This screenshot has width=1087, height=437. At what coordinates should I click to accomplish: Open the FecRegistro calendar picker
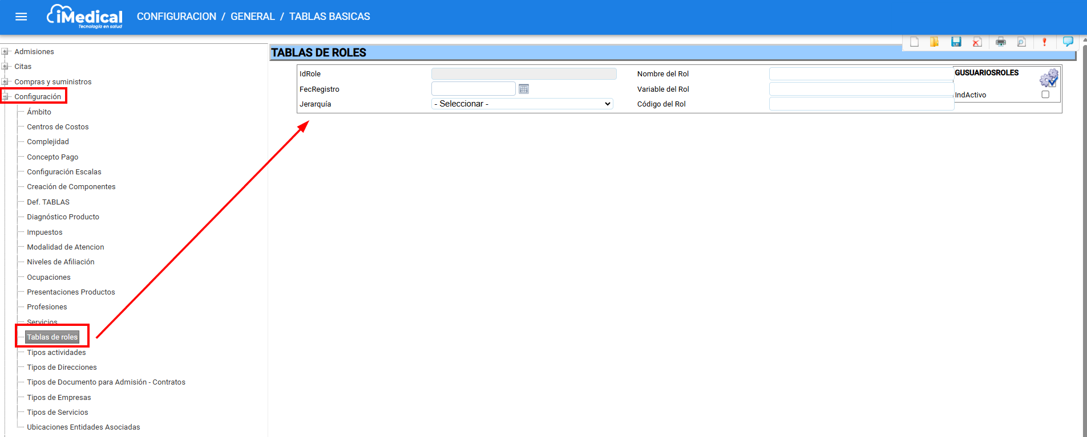pyautogui.click(x=524, y=89)
